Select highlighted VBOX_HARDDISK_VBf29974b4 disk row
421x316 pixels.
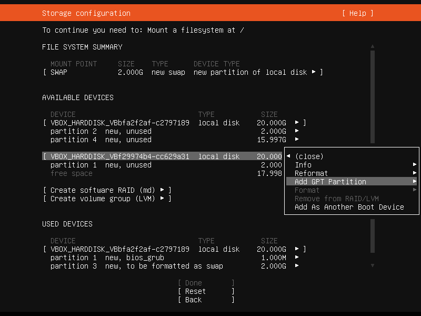(162, 156)
